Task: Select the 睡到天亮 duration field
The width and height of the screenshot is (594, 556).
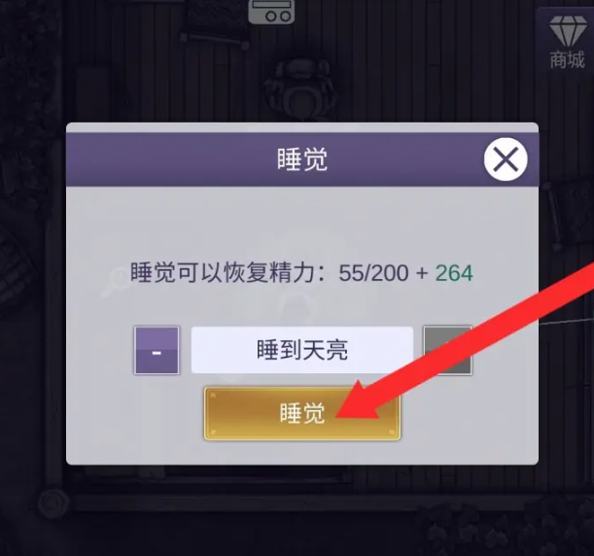Action: coord(302,350)
